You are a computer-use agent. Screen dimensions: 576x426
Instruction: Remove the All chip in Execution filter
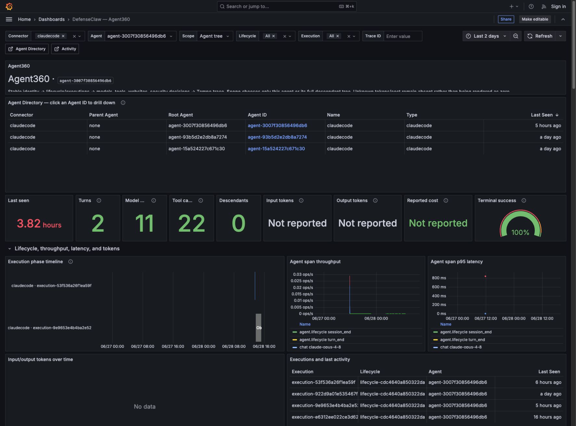(338, 36)
